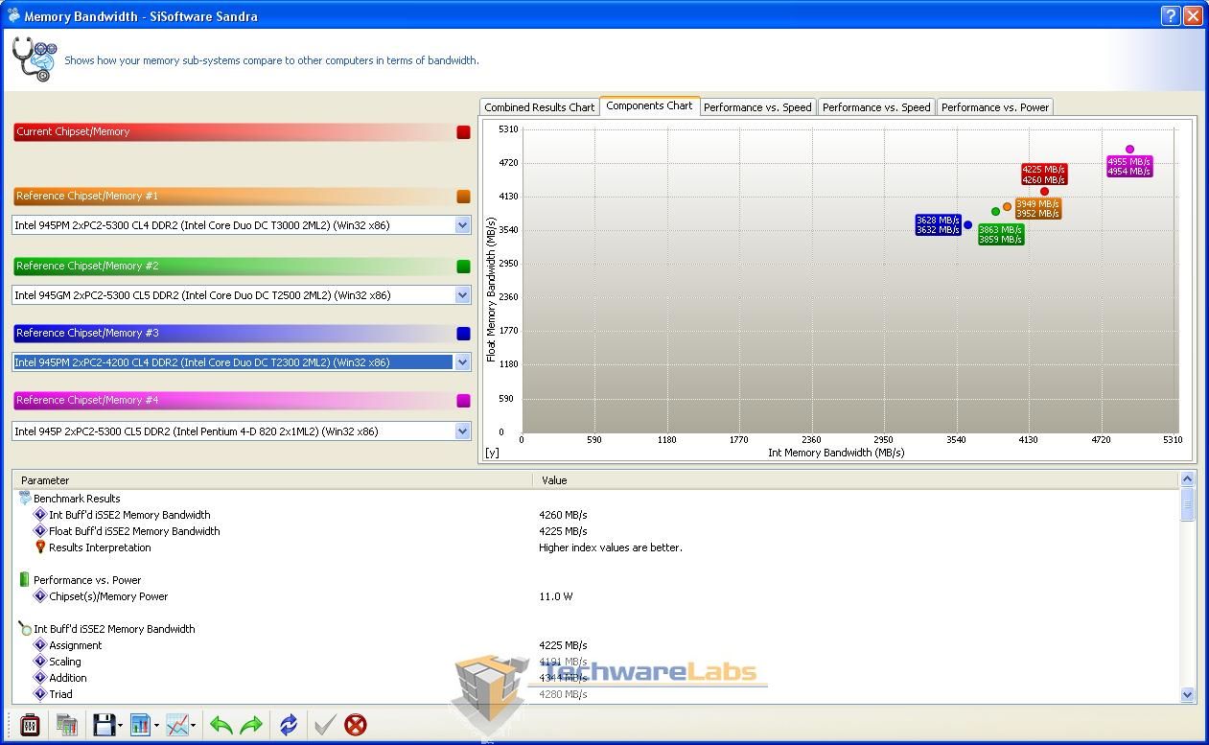Open the Performance vs. Power tab
This screenshot has width=1209, height=745.
[994, 107]
